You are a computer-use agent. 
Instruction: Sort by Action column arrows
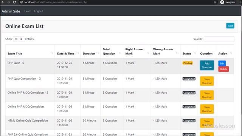pyautogui.click(x=231, y=53)
